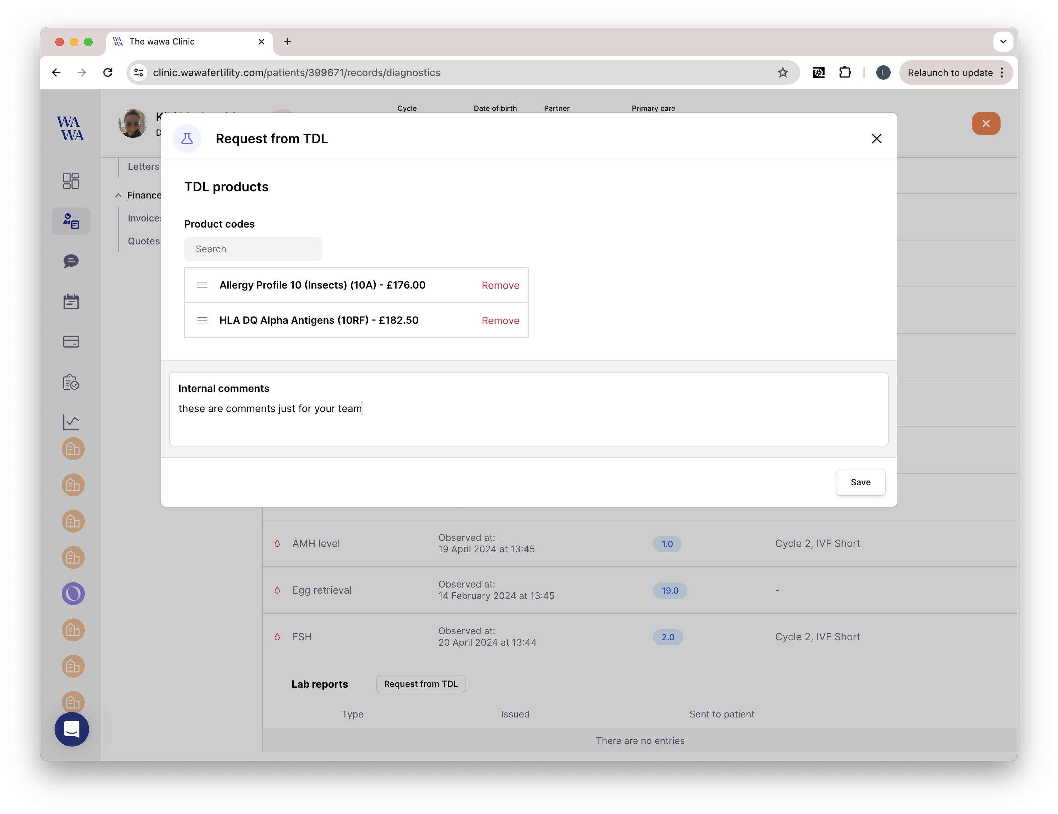
Task: Open the patients icon in sidebar
Action: [71, 221]
